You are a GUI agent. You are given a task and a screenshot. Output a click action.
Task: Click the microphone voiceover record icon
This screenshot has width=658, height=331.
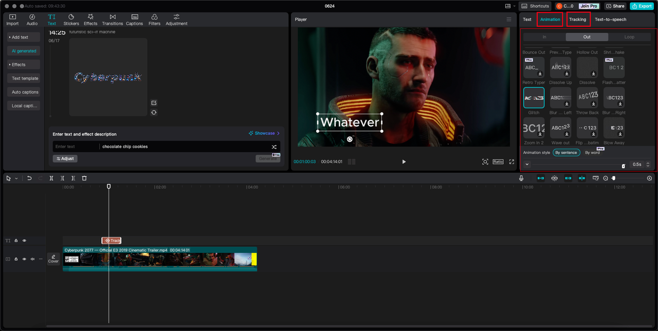tap(521, 178)
